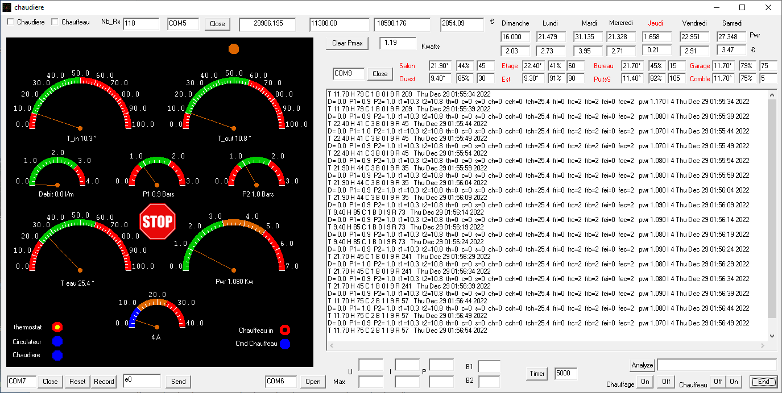The image size is (782, 393).
Task: Click the red STOP sign icon
Action: [158, 221]
